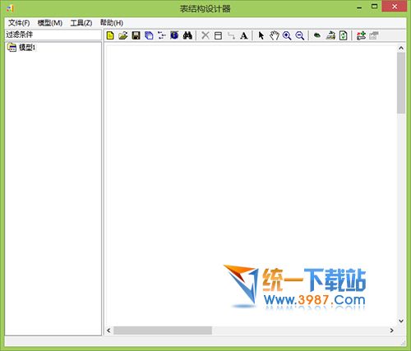411x351 pixels.
Task: Click the binoculars find icon
Action: pyautogui.click(x=187, y=35)
